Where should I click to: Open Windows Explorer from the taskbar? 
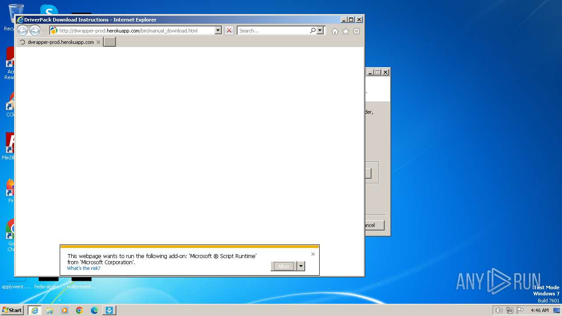coord(50,310)
